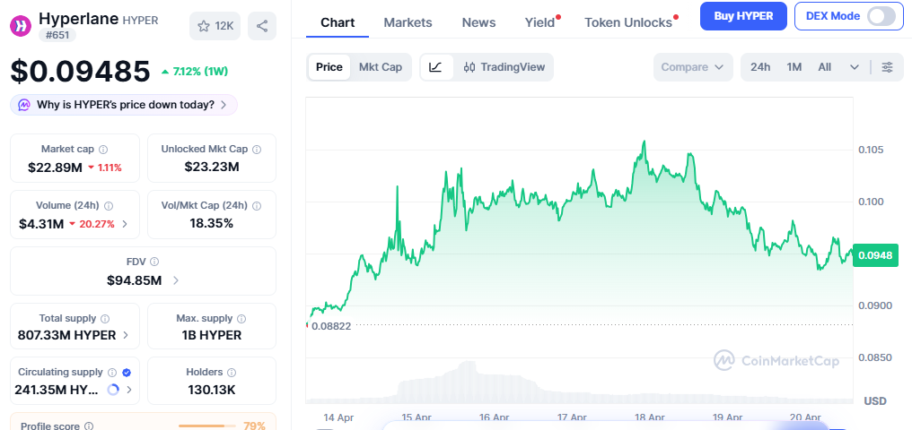912x430 pixels.
Task: Click the 0.105 price axis label
Action: point(871,150)
